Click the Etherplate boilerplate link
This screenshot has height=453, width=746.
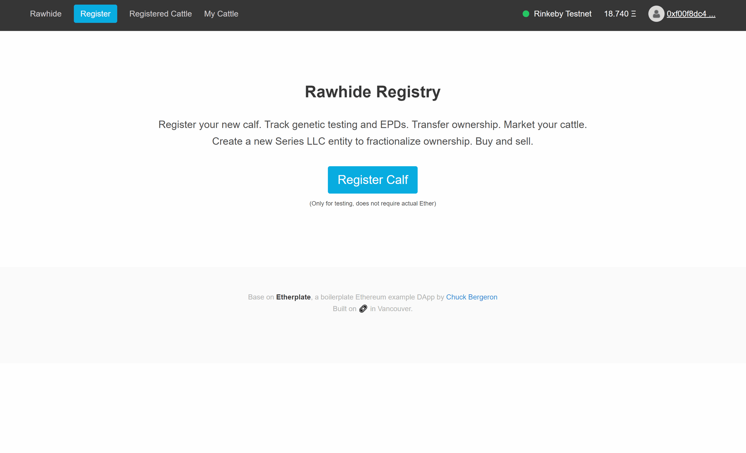coord(294,297)
